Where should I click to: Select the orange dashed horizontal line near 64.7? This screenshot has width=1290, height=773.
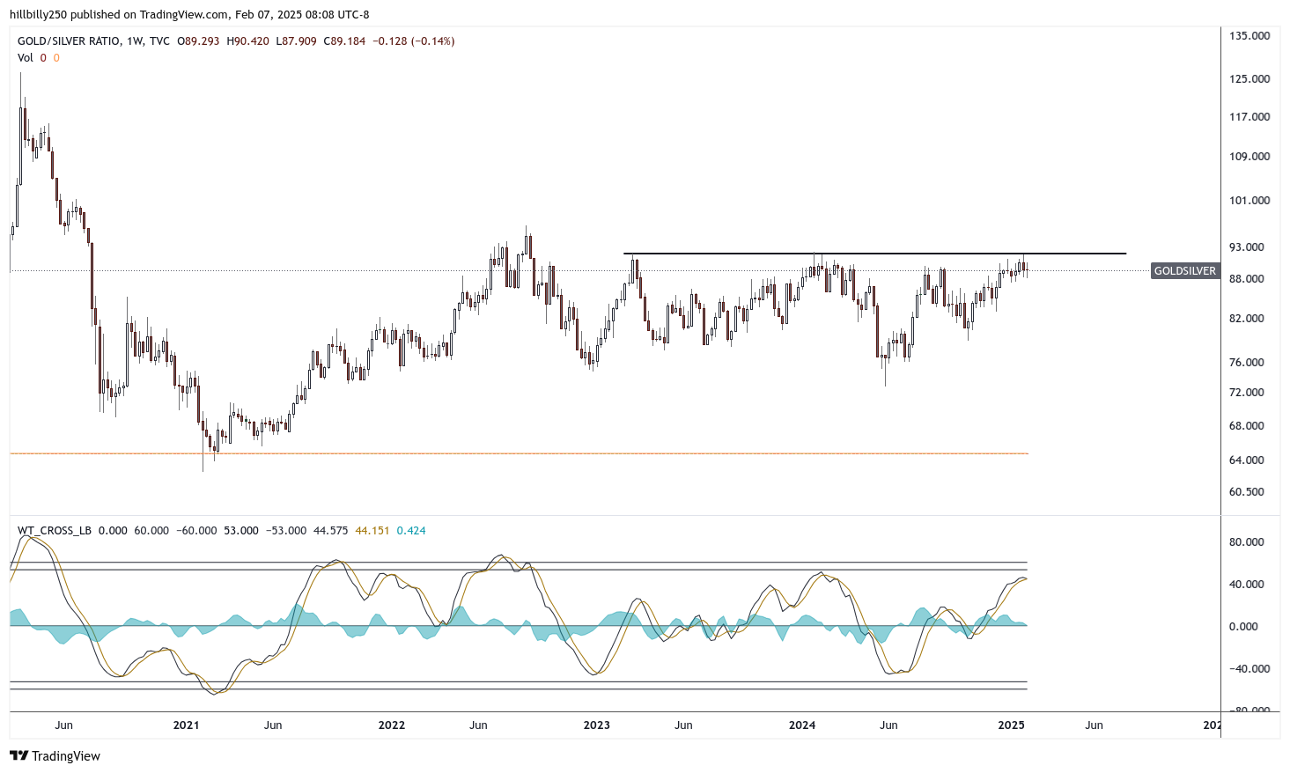click(519, 453)
